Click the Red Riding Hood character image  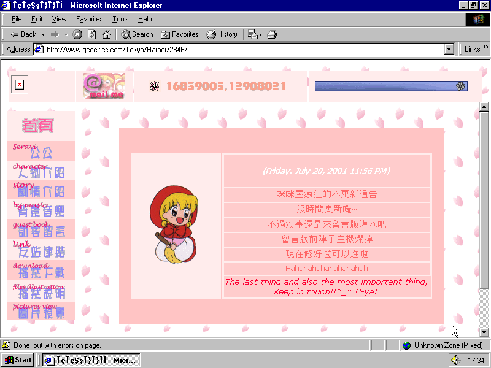[174, 224]
